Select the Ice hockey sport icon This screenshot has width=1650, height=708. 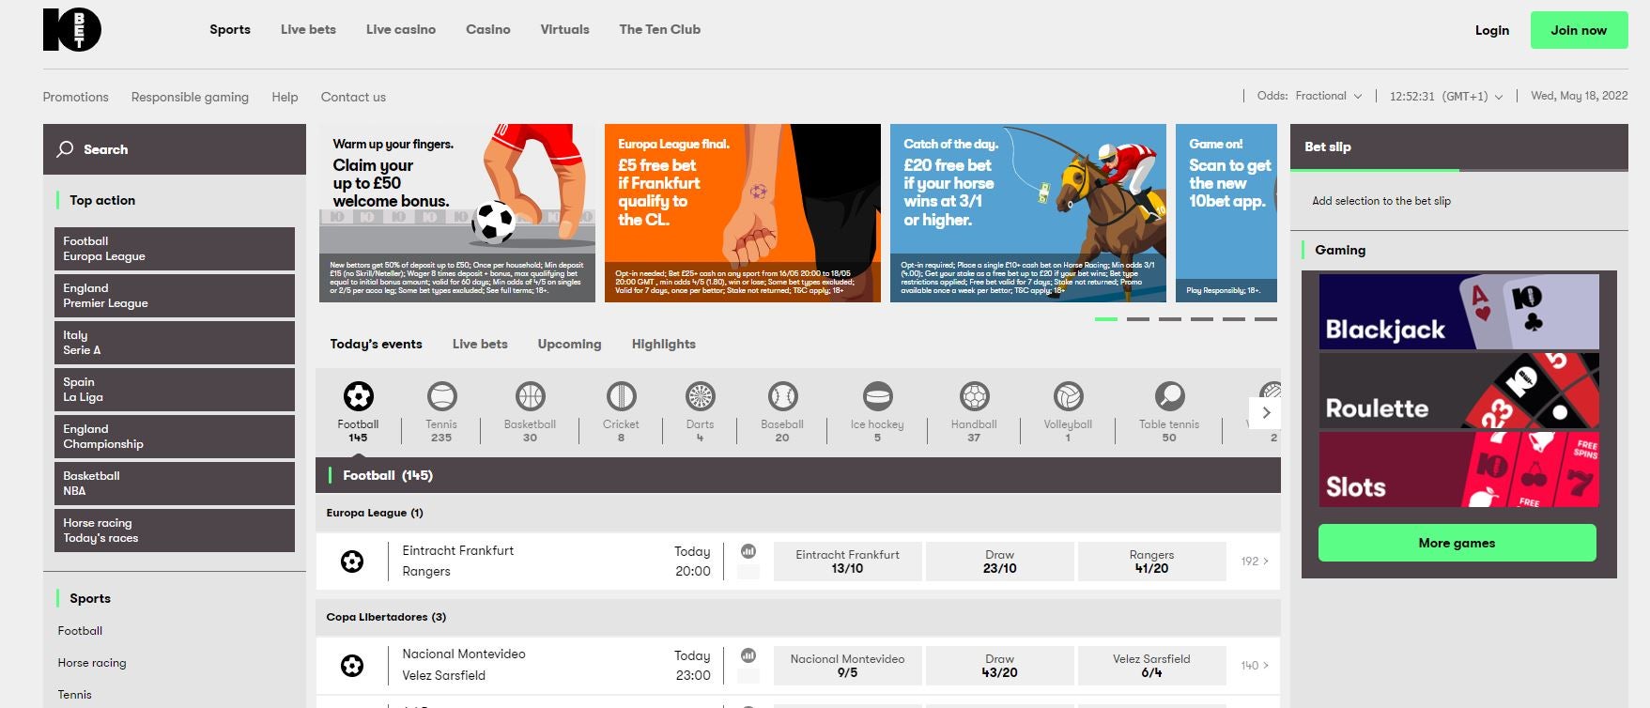tap(877, 396)
